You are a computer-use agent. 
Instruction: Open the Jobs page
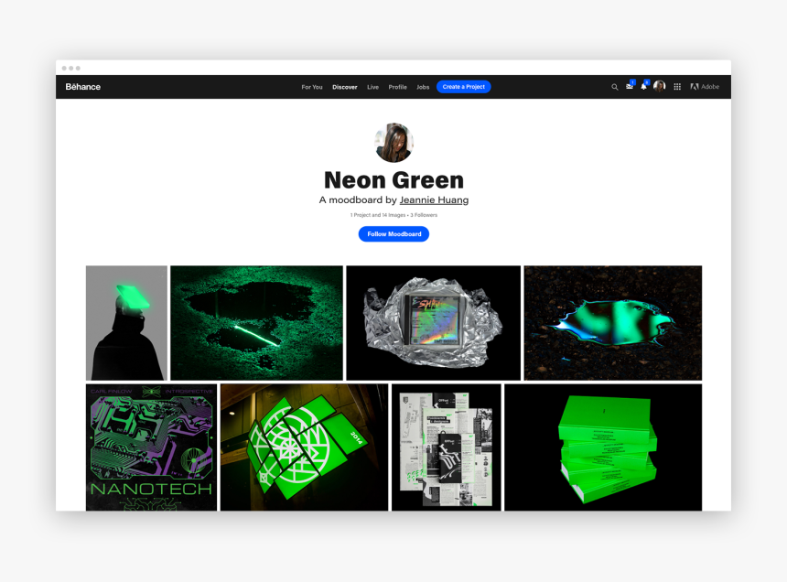point(423,87)
